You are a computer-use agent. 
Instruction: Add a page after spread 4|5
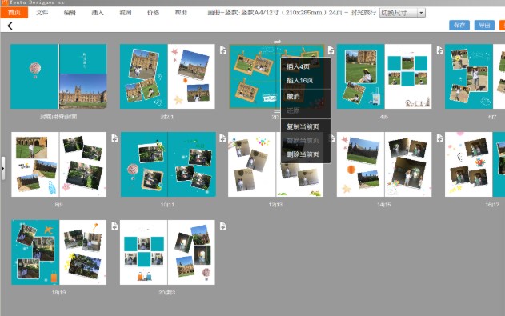coord(439,50)
